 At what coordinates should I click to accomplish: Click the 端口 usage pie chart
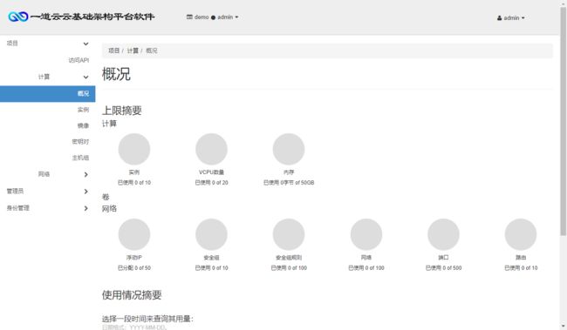tap(444, 234)
